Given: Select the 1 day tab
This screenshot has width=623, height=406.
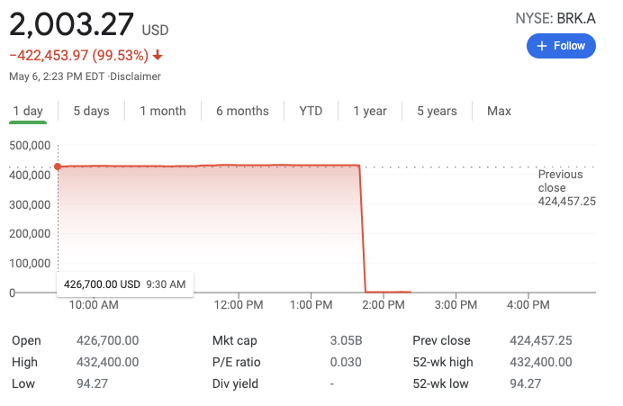Looking at the screenshot, I should tap(28, 111).
